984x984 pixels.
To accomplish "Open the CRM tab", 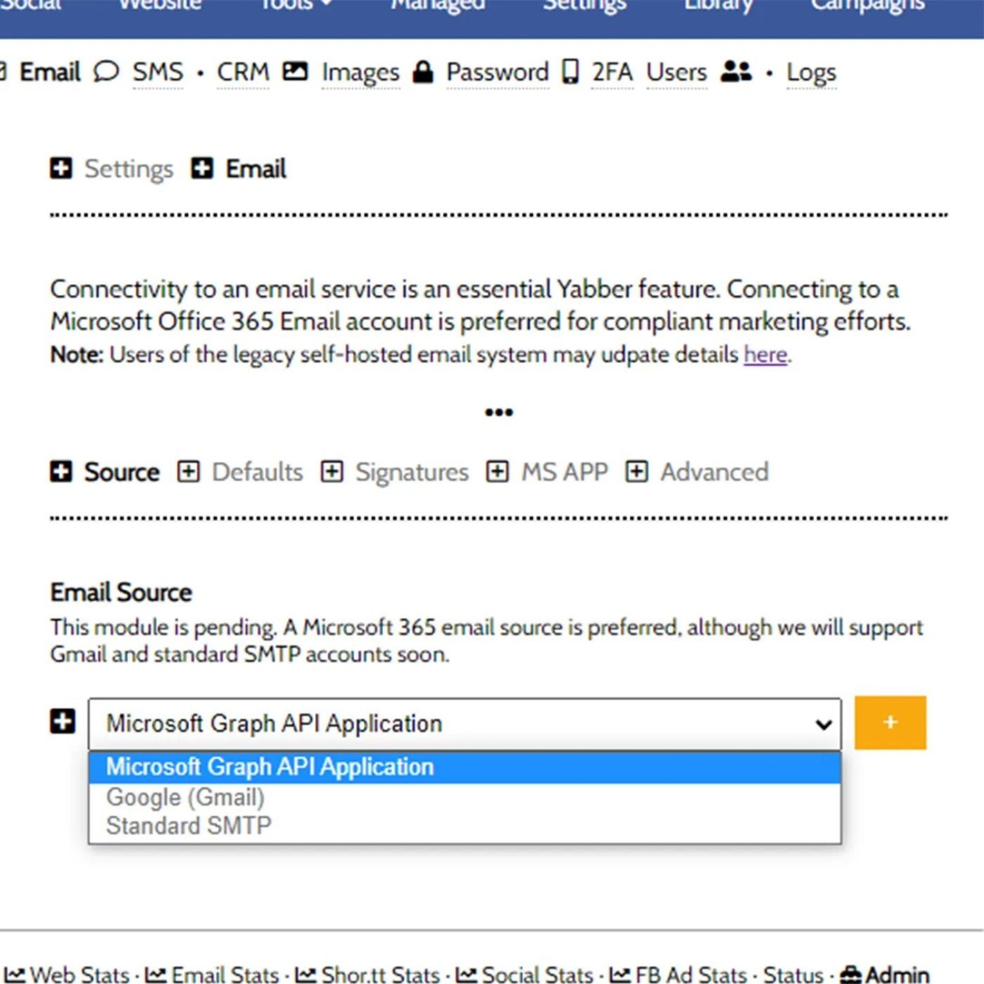I will point(243,72).
